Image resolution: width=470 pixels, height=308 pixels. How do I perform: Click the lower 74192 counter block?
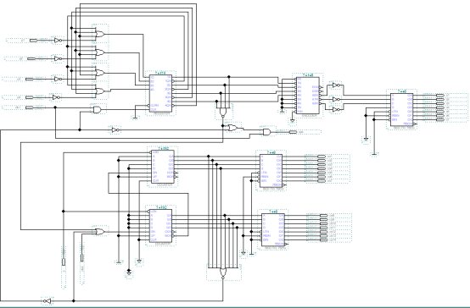click(x=161, y=226)
